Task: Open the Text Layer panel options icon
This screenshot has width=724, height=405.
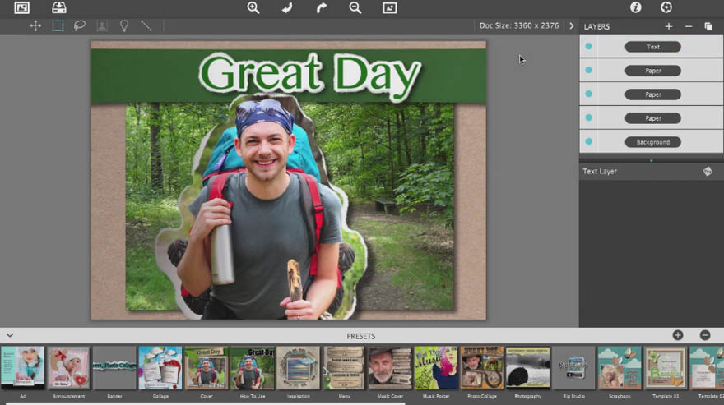Action: (707, 171)
